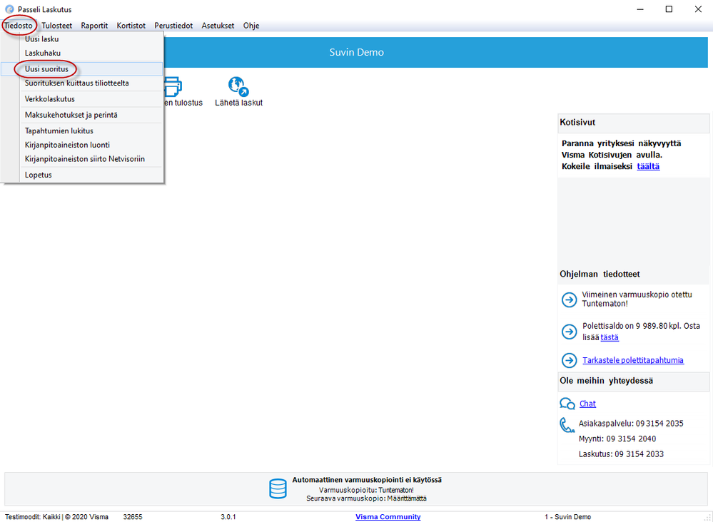Select Uusi suoritus menu entry
The image size is (713, 522).
click(x=82, y=69)
